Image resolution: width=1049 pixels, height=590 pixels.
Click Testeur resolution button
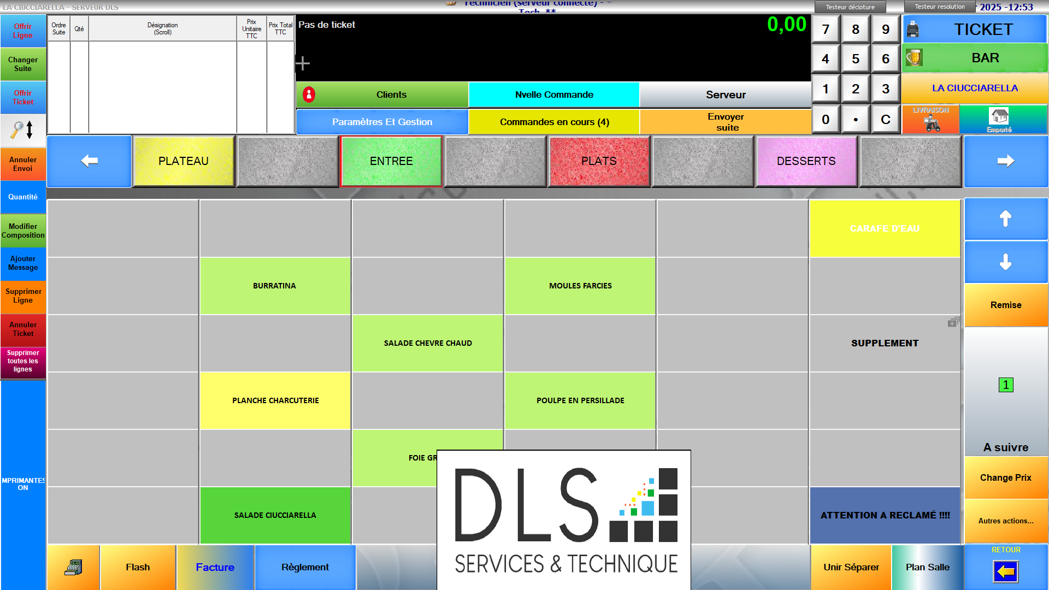[940, 7]
